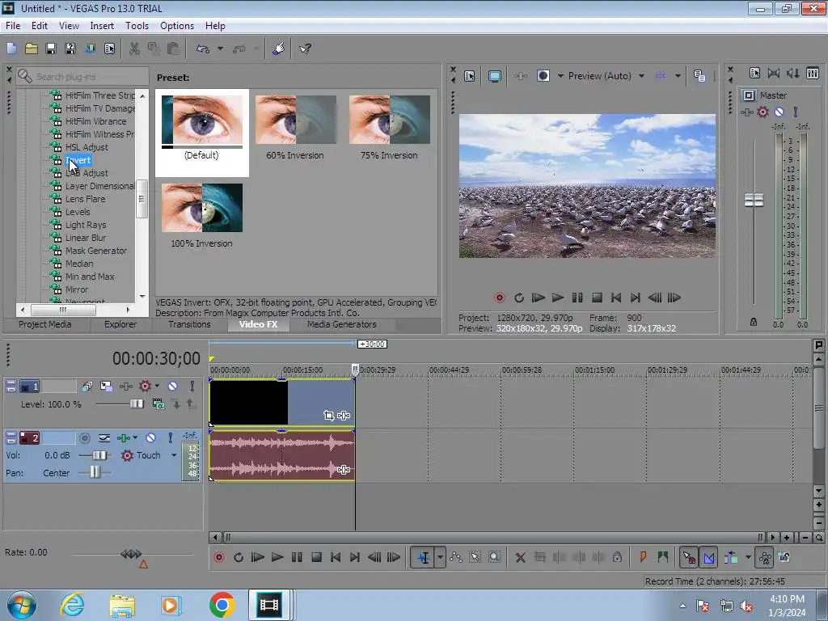Switch to the Explorer tab
This screenshot has height=621, width=828.
click(120, 324)
